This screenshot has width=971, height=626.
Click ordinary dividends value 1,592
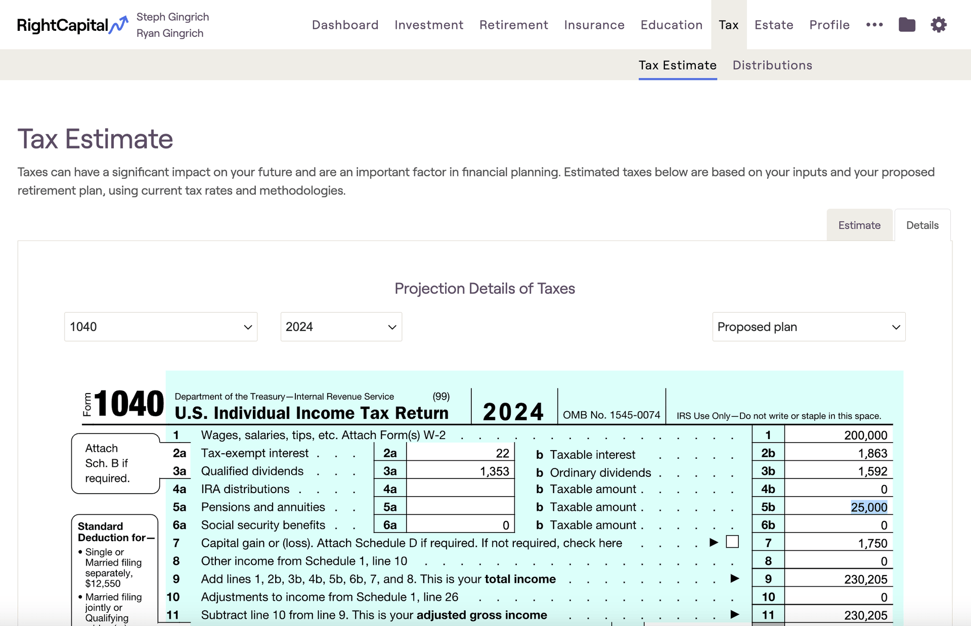[x=872, y=471]
